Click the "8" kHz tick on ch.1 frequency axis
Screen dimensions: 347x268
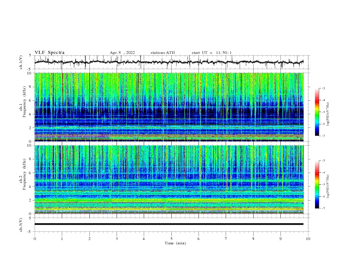(x=31, y=87)
